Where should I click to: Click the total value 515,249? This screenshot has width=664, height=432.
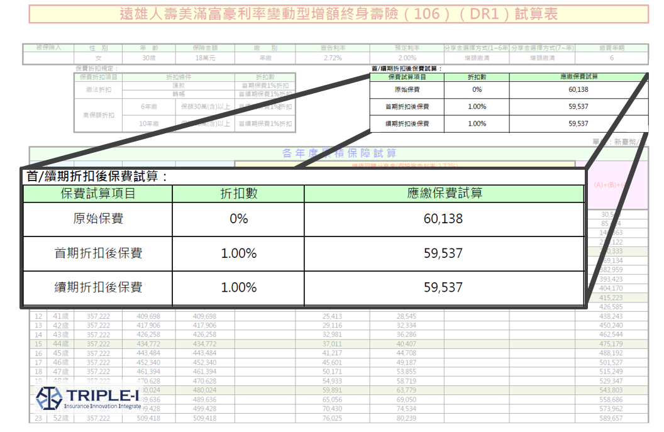611,372
